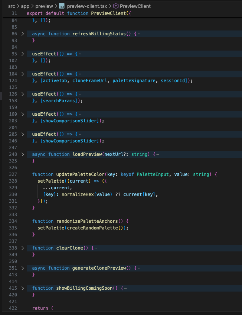
Task: Click normalizeHex on line 330
Action: coord(78,195)
